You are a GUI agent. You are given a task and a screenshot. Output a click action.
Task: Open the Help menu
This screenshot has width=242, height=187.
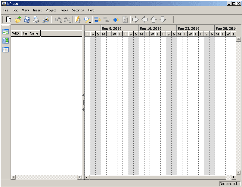(x=91, y=10)
